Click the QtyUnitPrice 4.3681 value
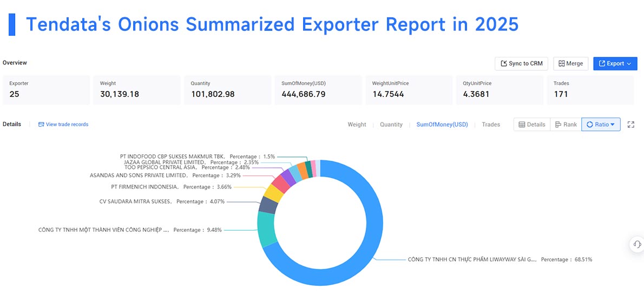The image size is (644, 307). 477,94
